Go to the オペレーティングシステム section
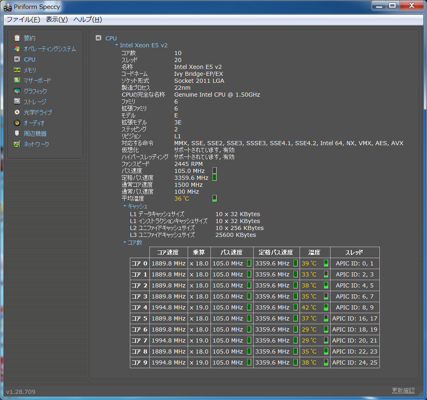 point(50,49)
